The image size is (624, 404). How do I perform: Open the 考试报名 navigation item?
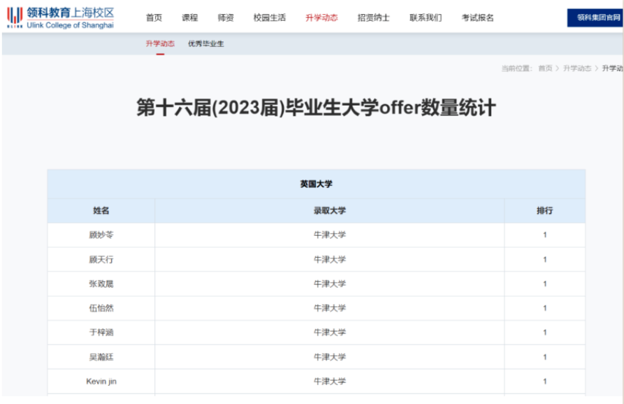pyautogui.click(x=477, y=17)
